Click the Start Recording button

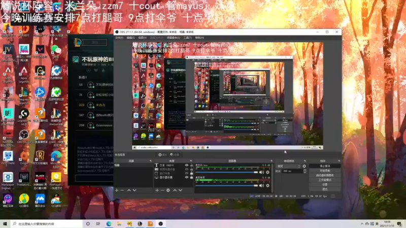pyautogui.click(x=325, y=171)
